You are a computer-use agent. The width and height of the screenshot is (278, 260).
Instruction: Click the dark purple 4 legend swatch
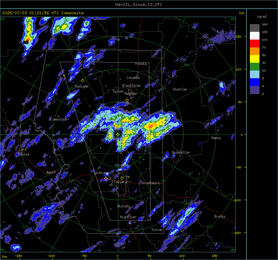(x=255, y=90)
